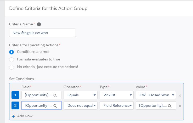The width and height of the screenshot is (193, 123).
Task: Select row number 1 badge
Action: click(15, 95)
